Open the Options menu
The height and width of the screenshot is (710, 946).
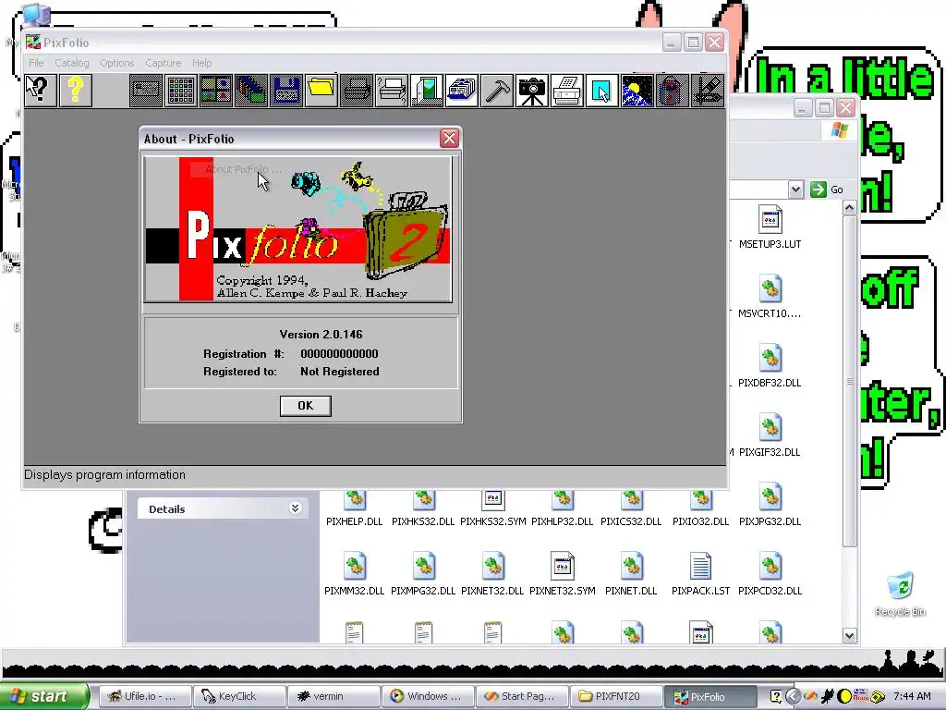[117, 63]
